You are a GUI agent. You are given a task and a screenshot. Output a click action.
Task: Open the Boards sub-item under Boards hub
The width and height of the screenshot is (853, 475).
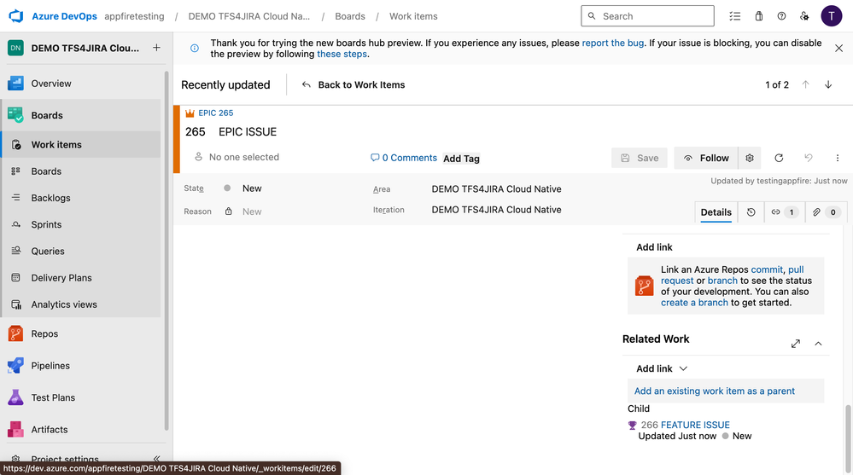click(82, 171)
